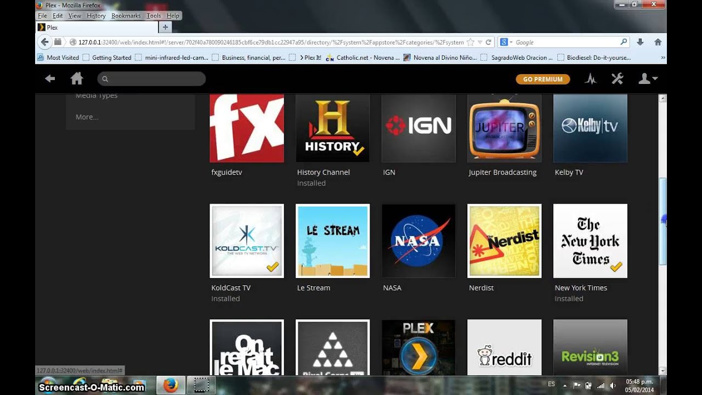Click the ES language indicator
The height and width of the screenshot is (395, 702).
(x=552, y=384)
